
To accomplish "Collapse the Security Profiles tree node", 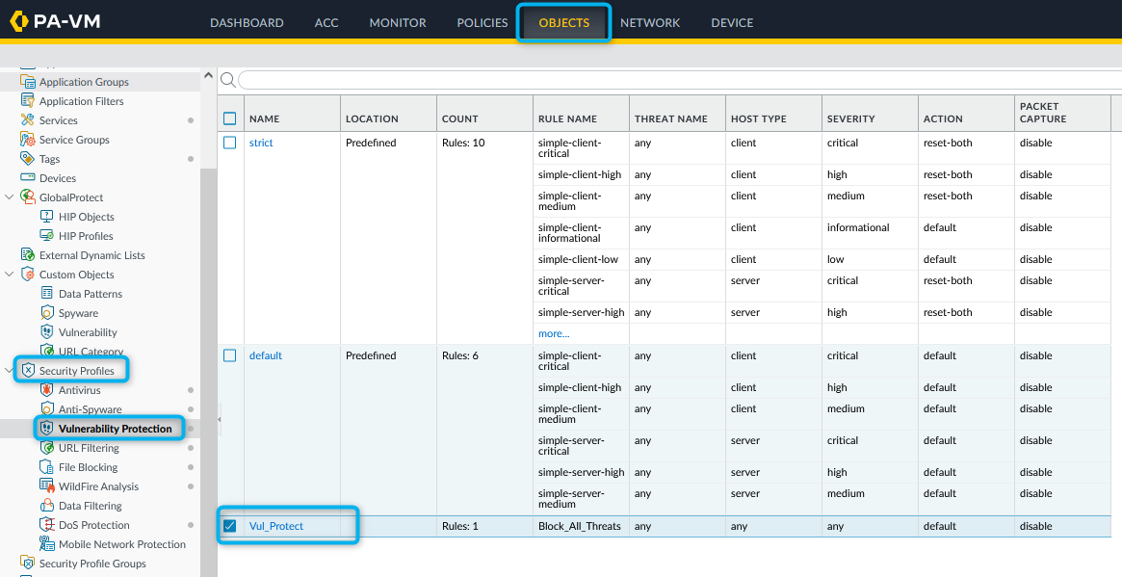I will (10, 371).
